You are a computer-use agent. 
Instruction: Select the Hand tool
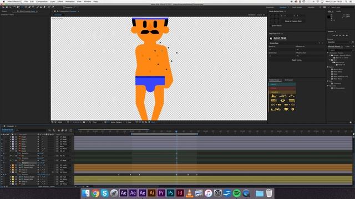[7, 7]
